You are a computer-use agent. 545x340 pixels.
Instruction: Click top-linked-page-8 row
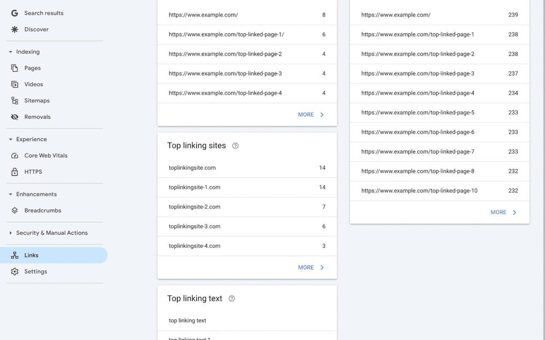click(x=440, y=171)
